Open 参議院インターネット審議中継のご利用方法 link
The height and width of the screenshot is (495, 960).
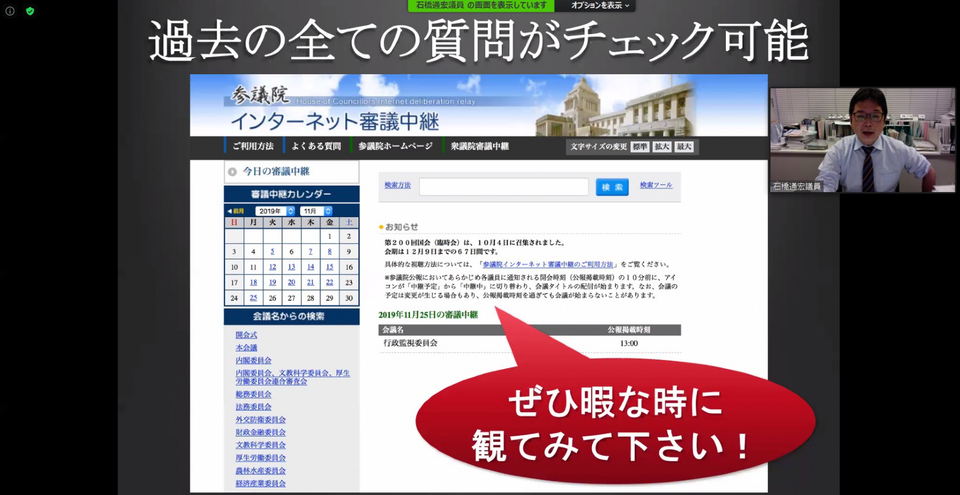pos(548,265)
